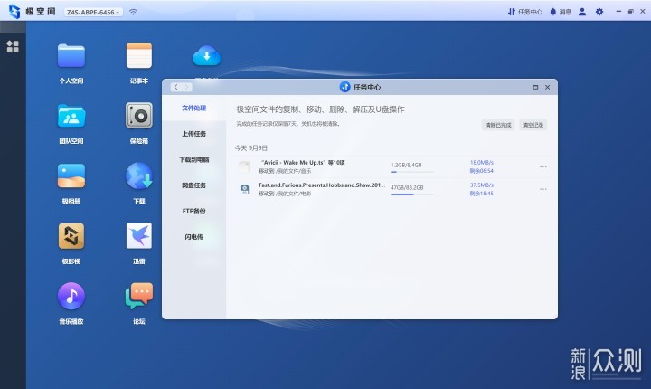Launch the 保险箱 safe icon

pyautogui.click(x=139, y=116)
